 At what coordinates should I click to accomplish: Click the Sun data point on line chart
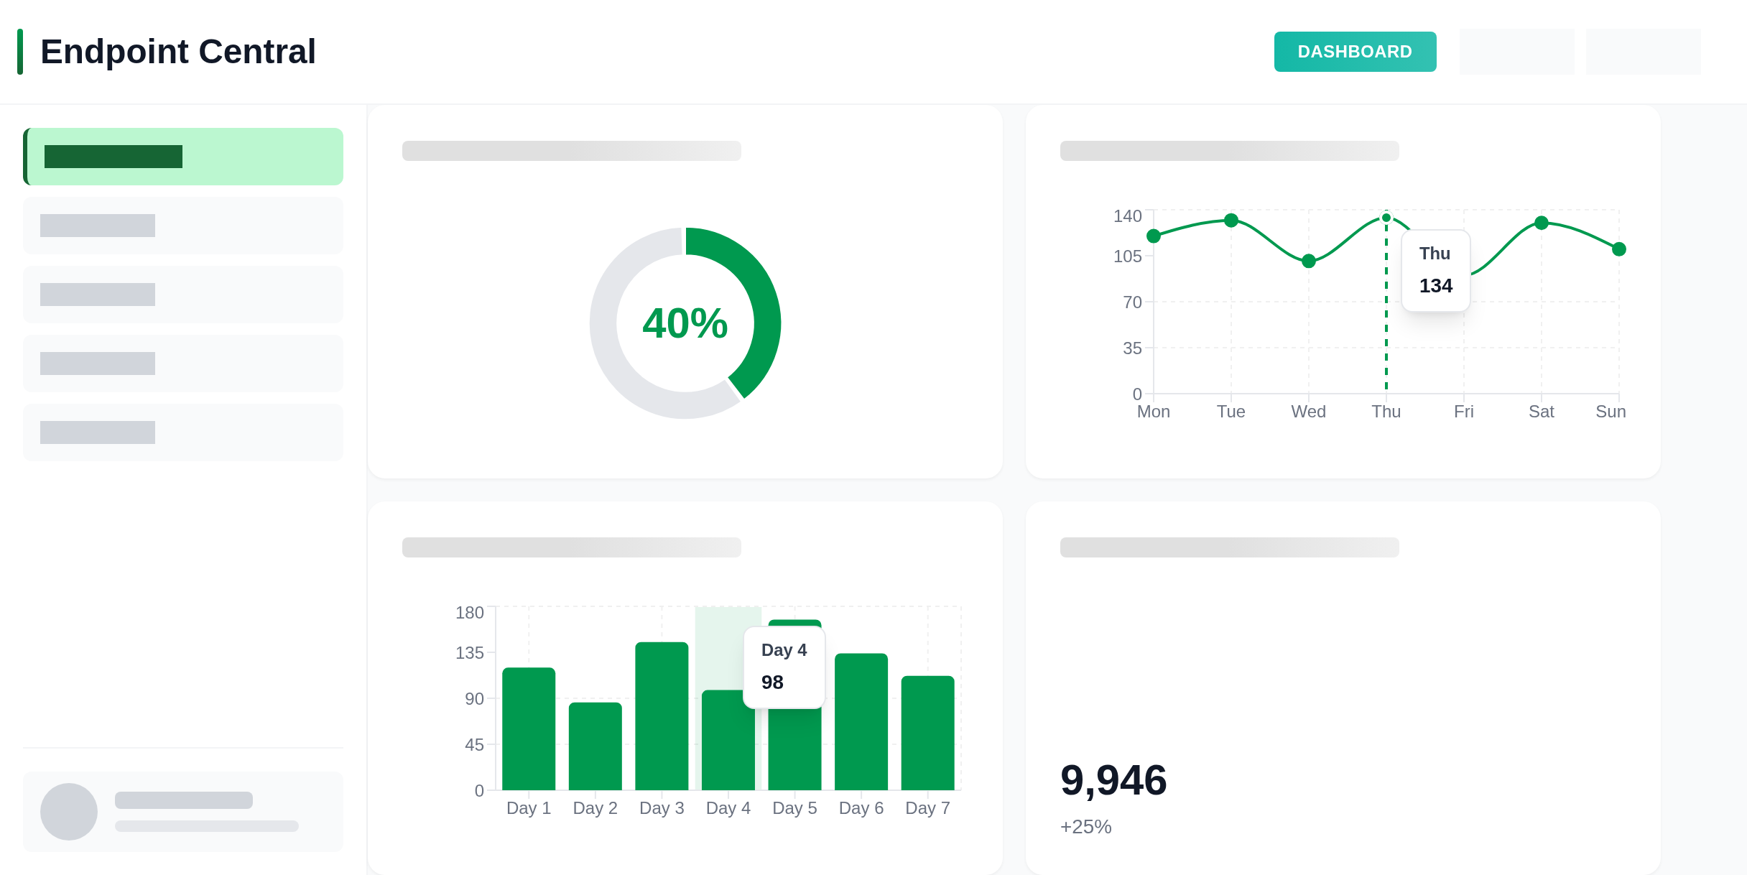1619,249
